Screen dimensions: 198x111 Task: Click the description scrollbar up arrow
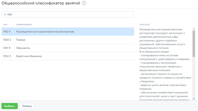[x=194, y=28]
